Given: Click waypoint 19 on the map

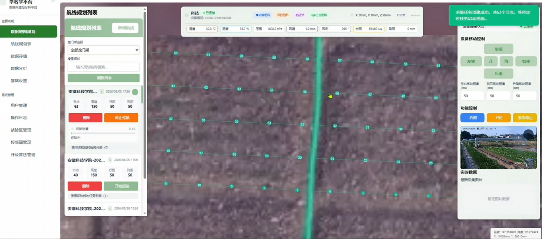Looking at the screenshot, I should [267, 156].
